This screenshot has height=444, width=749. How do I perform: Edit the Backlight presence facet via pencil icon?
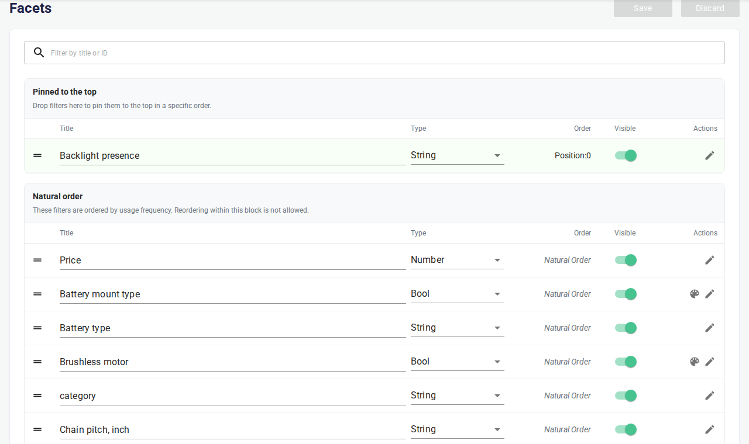710,155
